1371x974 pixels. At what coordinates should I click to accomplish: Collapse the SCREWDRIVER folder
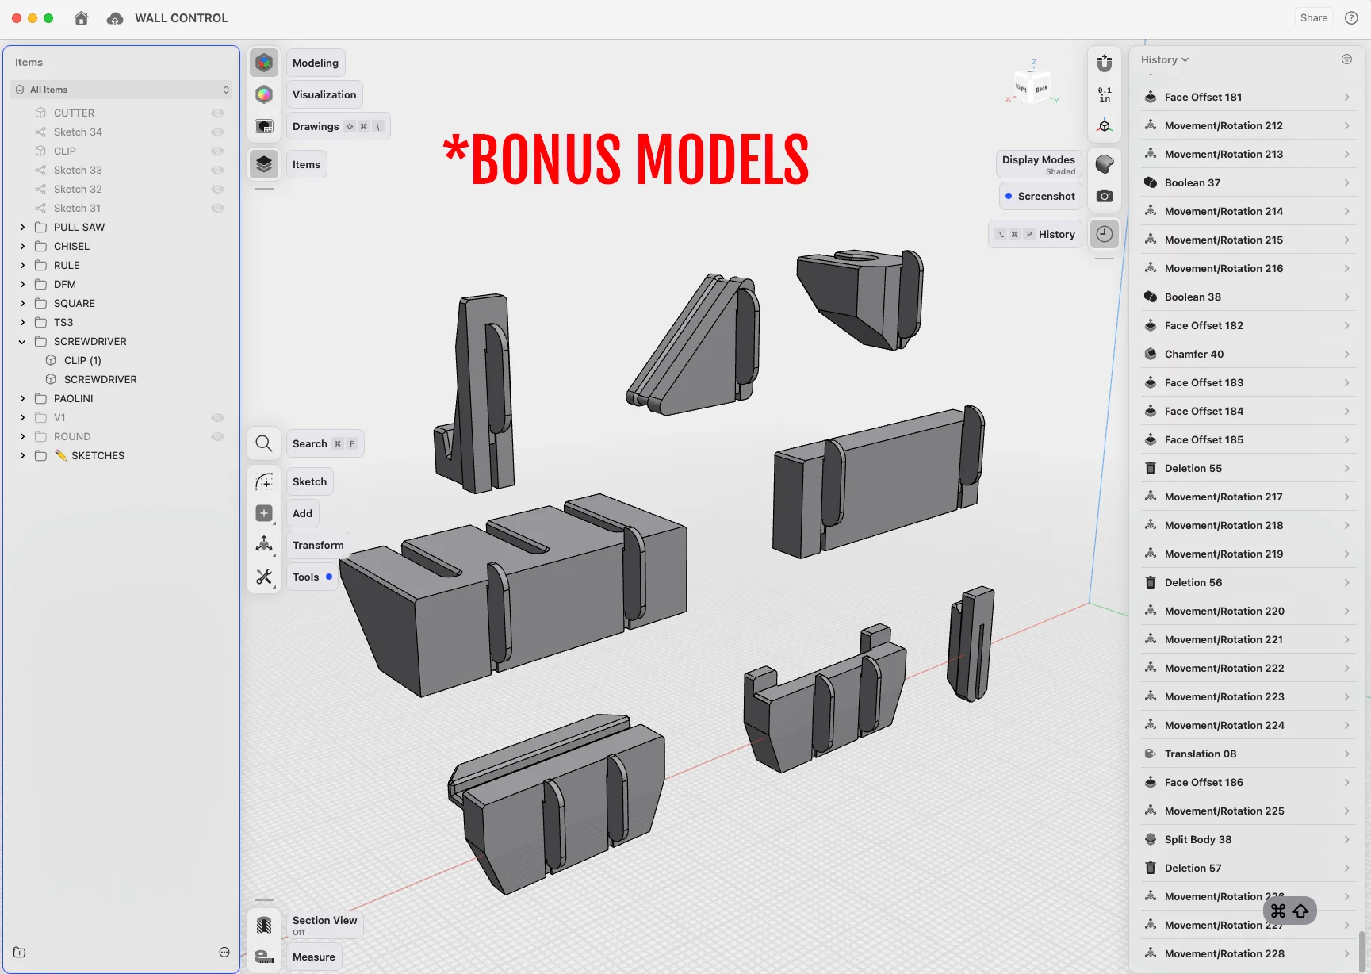(x=22, y=341)
